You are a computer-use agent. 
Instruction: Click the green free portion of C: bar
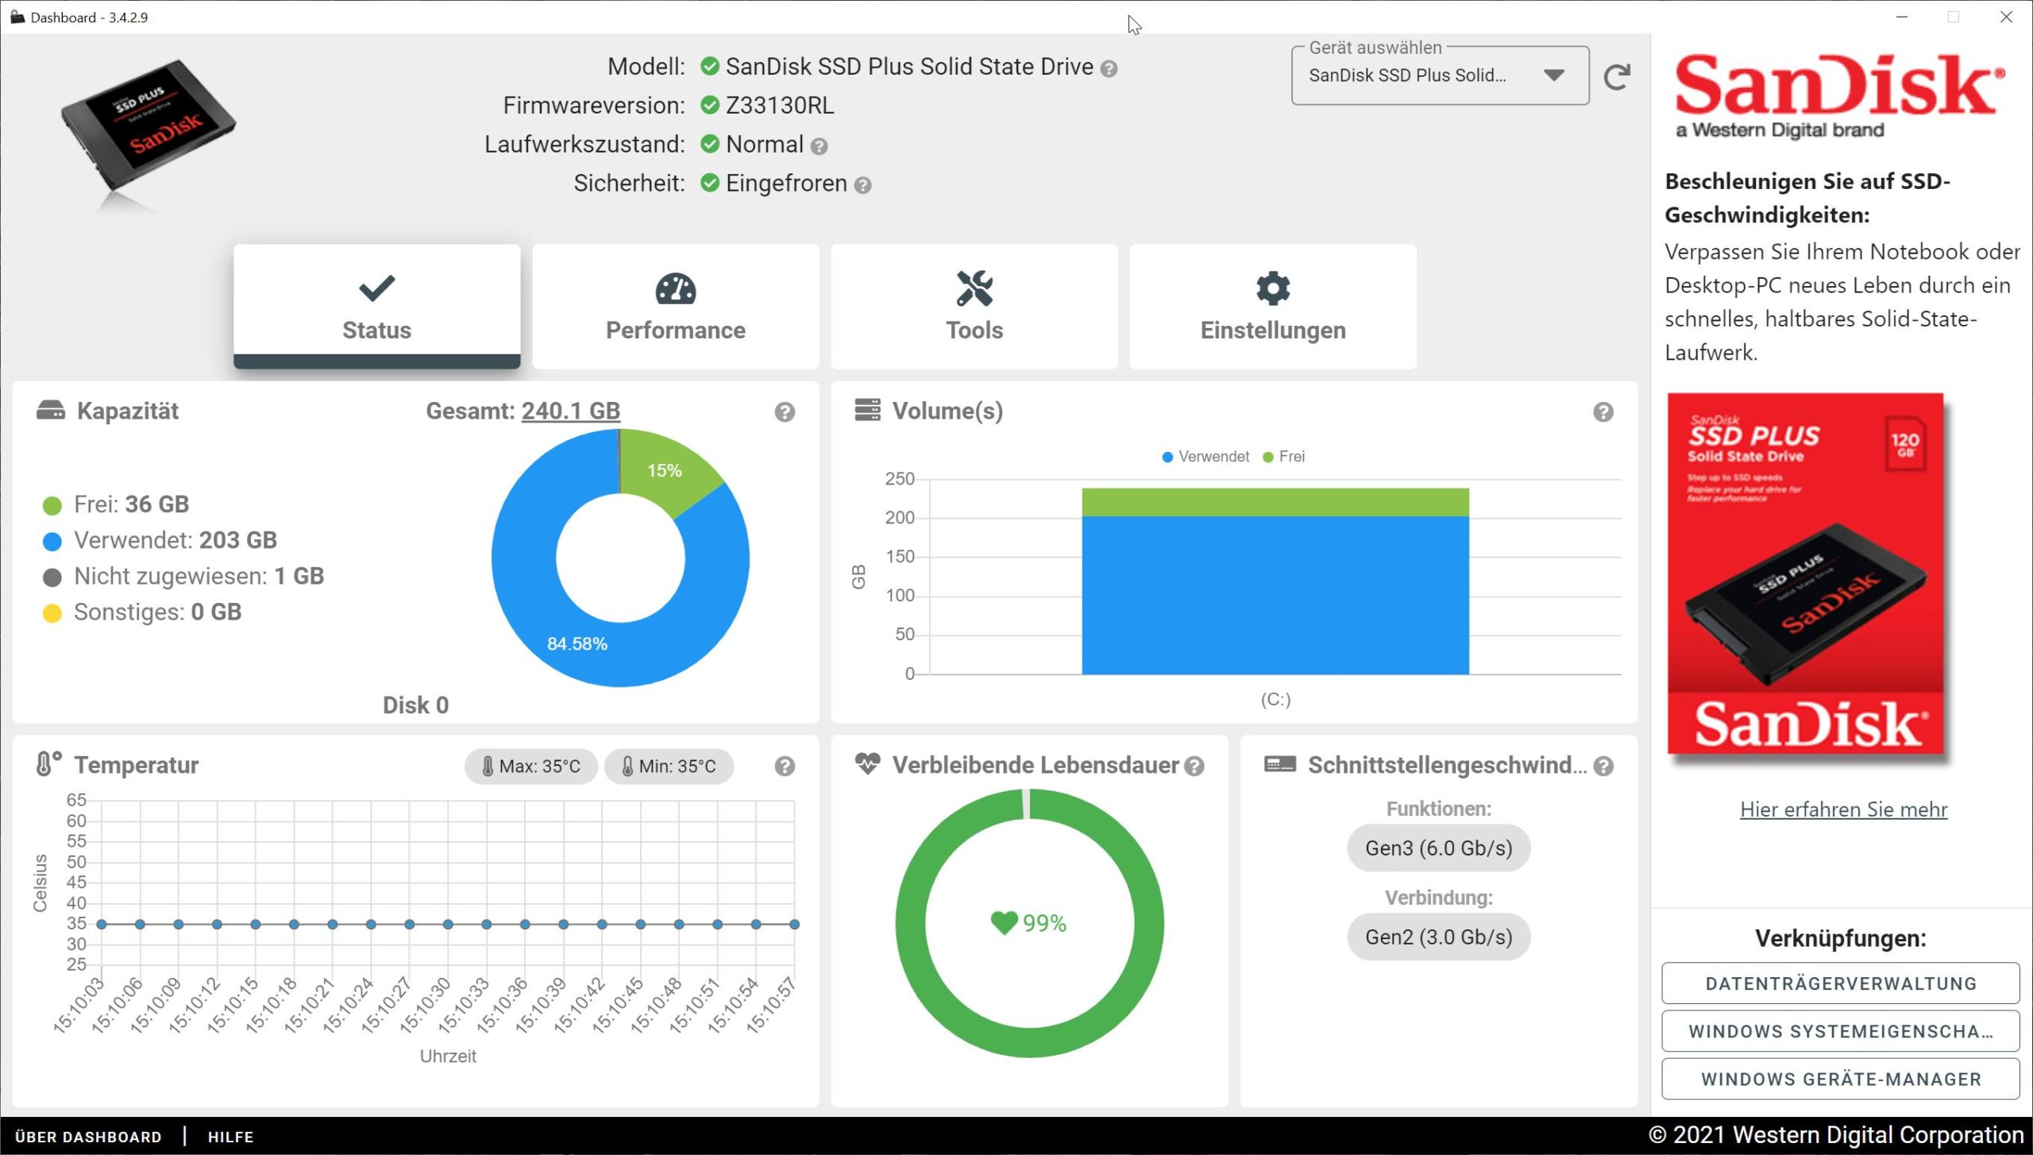[1275, 502]
